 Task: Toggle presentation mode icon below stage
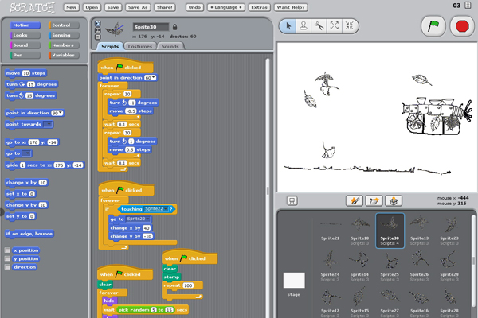pyautogui.click(x=292, y=201)
